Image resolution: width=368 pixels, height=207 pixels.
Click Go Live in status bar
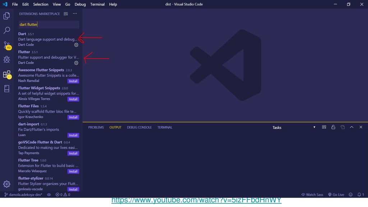[x=336, y=194]
